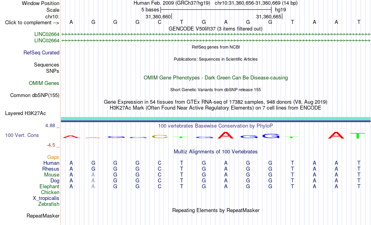Click the SNPs track label

(x=53, y=71)
